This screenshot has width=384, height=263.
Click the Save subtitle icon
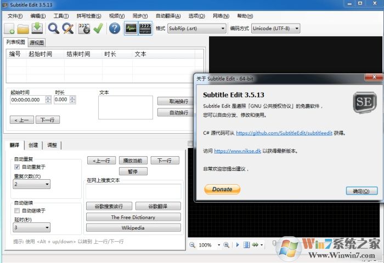tap(37, 28)
